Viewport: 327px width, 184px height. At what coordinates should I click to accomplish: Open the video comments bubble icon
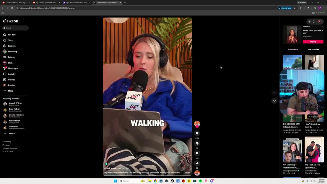coord(197,143)
